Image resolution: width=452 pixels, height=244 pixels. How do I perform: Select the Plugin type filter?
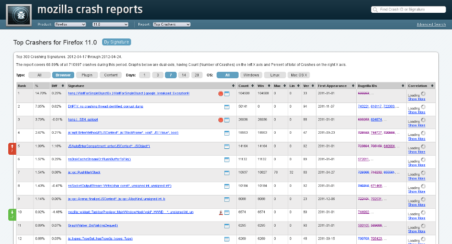click(x=87, y=75)
